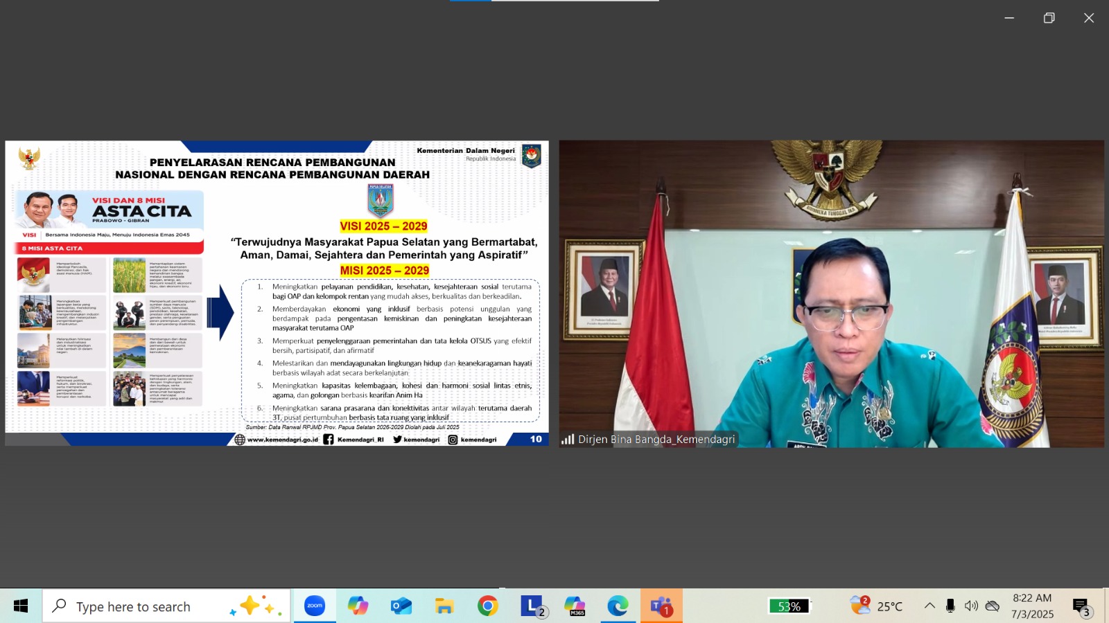1109x623 pixels.
Task: Open Google Chrome from taskbar
Action: (488, 606)
